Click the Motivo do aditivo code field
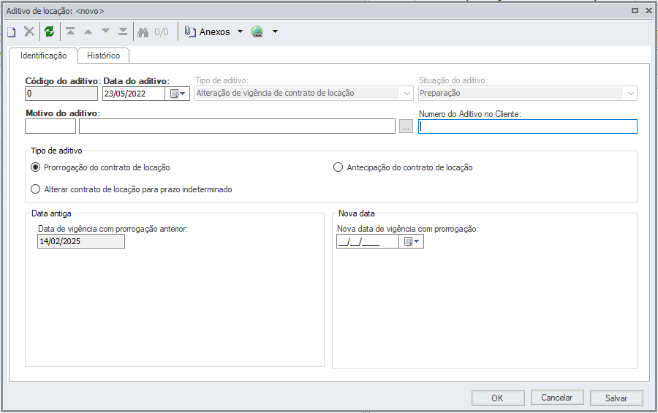 pyautogui.click(x=50, y=126)
